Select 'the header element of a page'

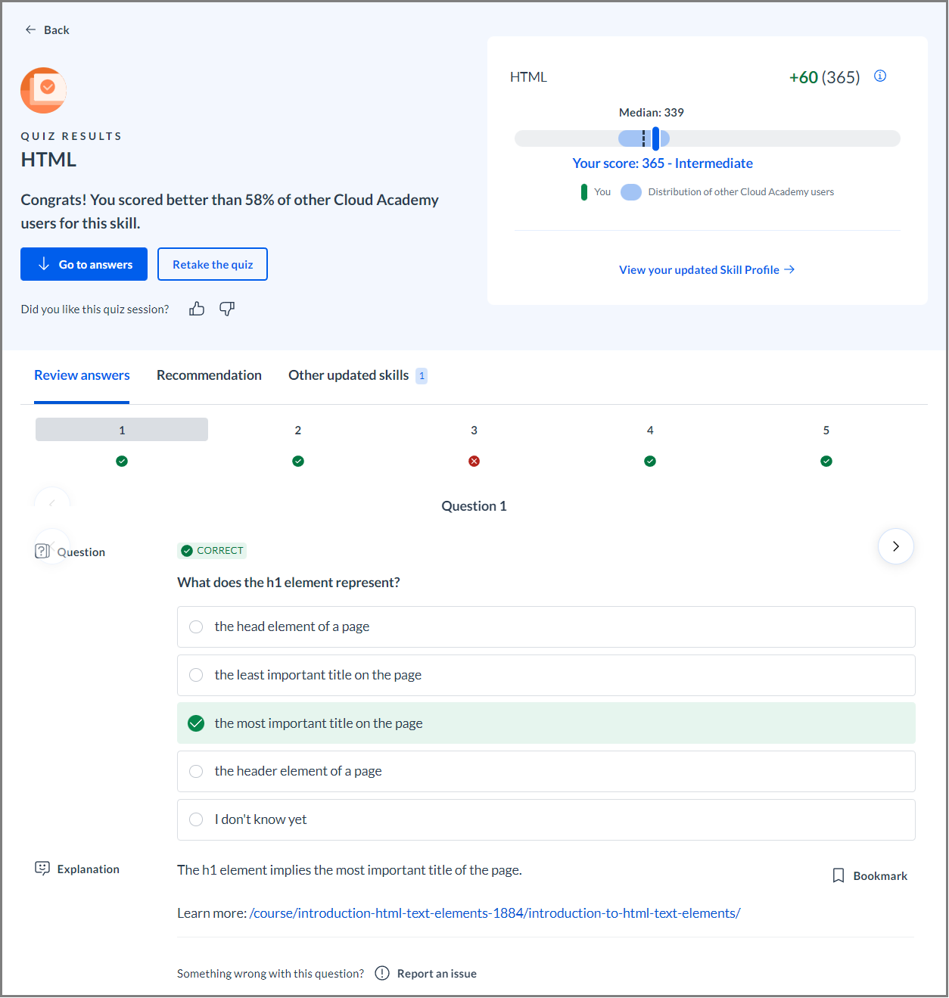[546, 771]
